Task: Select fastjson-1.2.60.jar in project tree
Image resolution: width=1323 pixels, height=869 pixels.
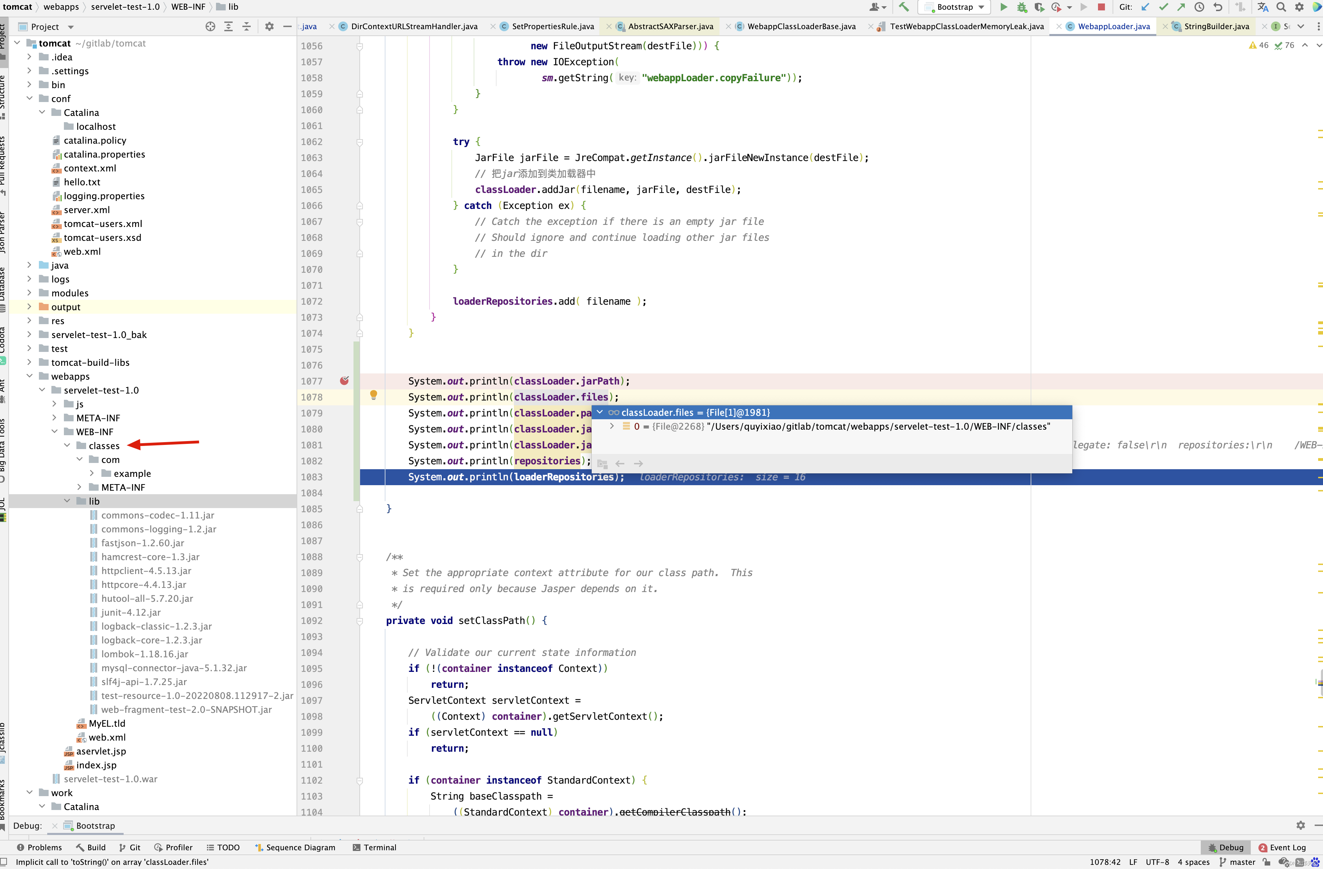Action: [x=142, y=543]
